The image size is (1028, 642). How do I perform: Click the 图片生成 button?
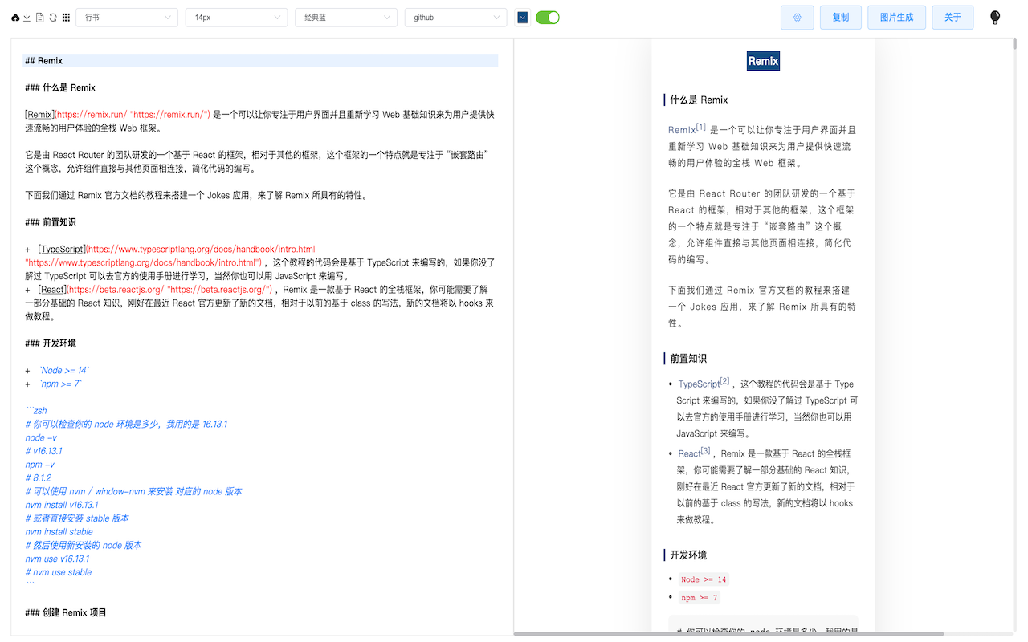tap(896, 17)
